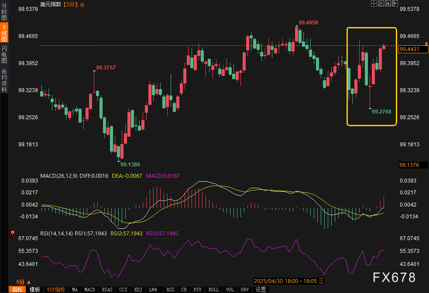Viewport: 429px width, 293px height.
Task: Click the scroll-chart-left axis icon
Action: (381, 3)
